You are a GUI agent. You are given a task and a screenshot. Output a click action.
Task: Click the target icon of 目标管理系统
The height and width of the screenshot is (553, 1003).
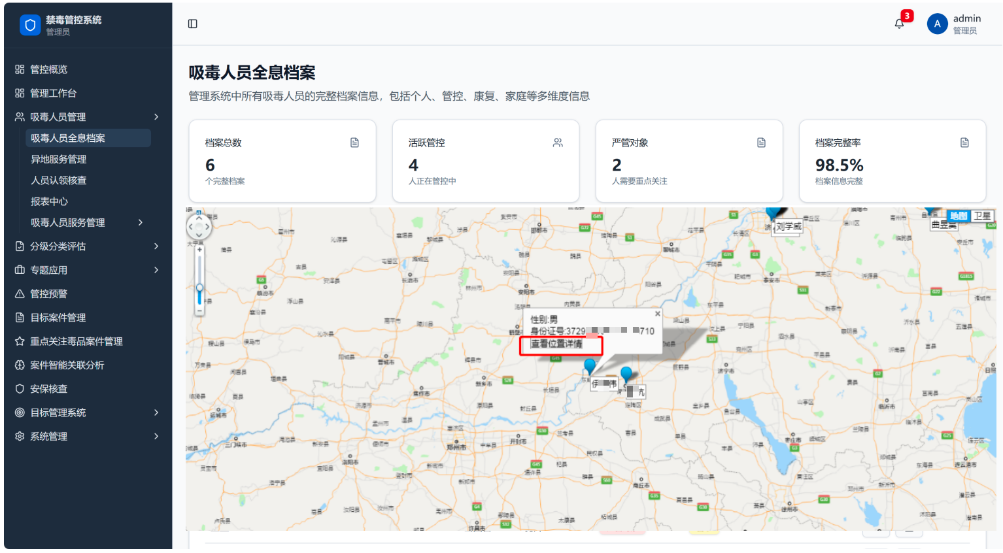[20, 412]
